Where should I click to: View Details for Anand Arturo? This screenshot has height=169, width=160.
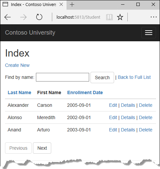(128, 130)
